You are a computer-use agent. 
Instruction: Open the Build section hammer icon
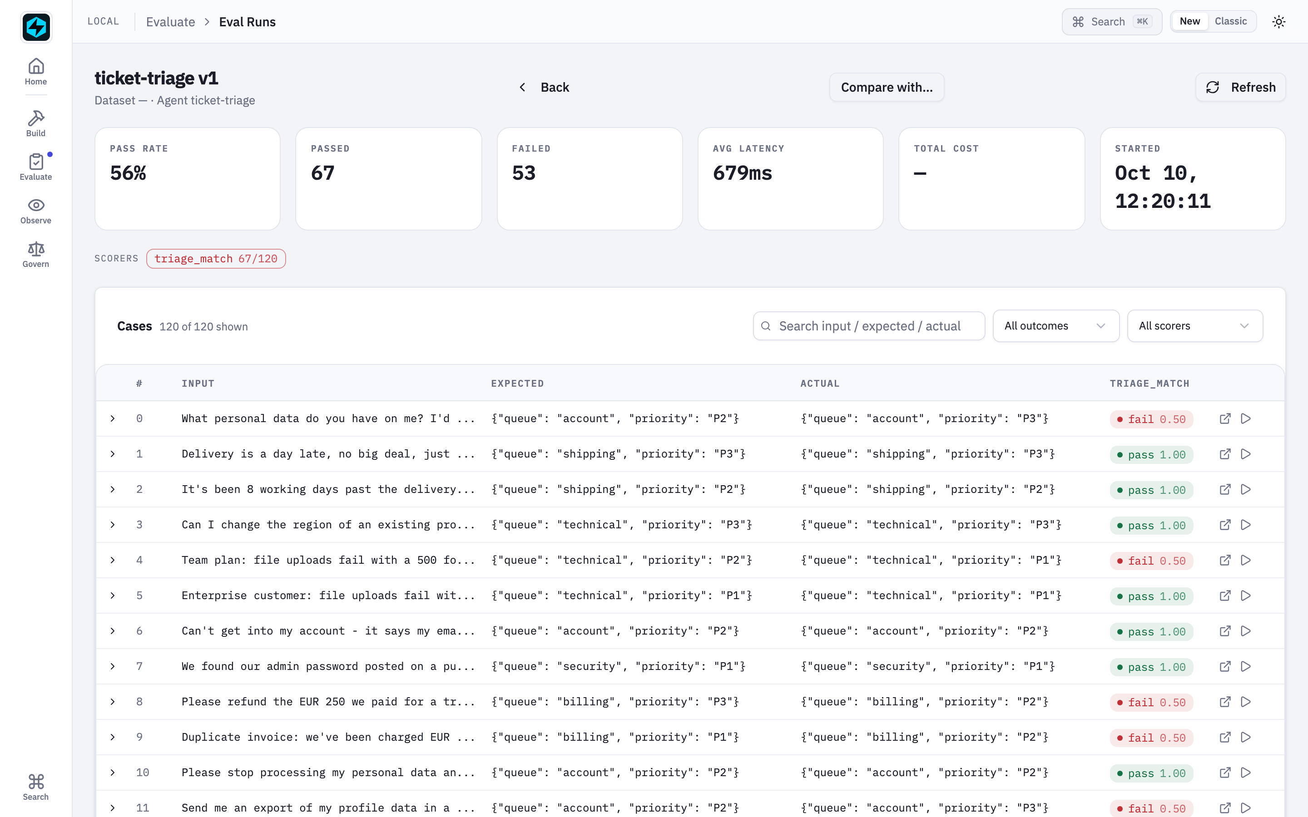coord(36,118)
